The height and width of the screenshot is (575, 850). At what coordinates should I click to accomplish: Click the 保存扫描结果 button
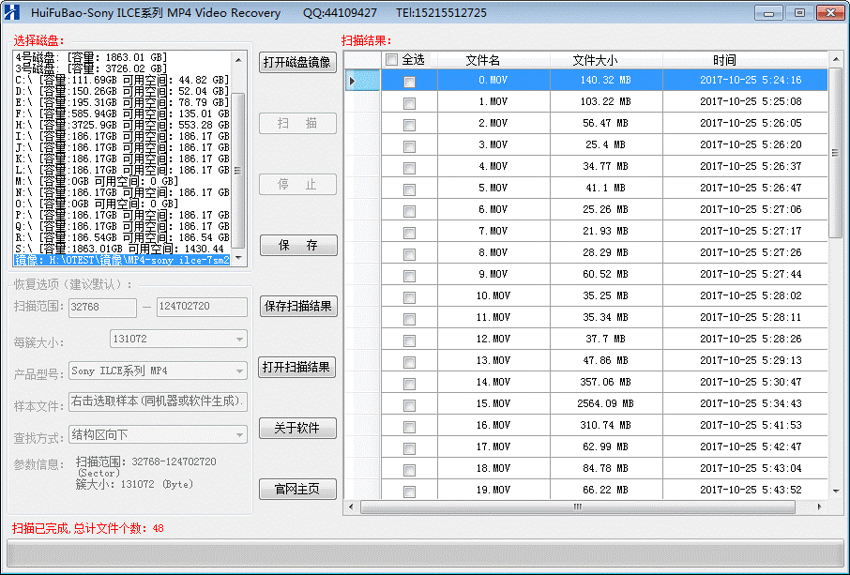point(298,307)
